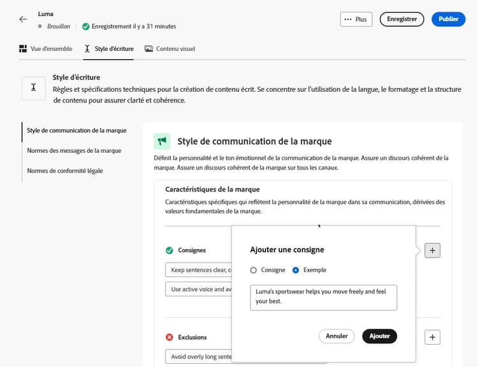This screenshot has width=478, height=367.
Task: Cancel the dialog with the Annuler button
Action: tap(337, 336)
